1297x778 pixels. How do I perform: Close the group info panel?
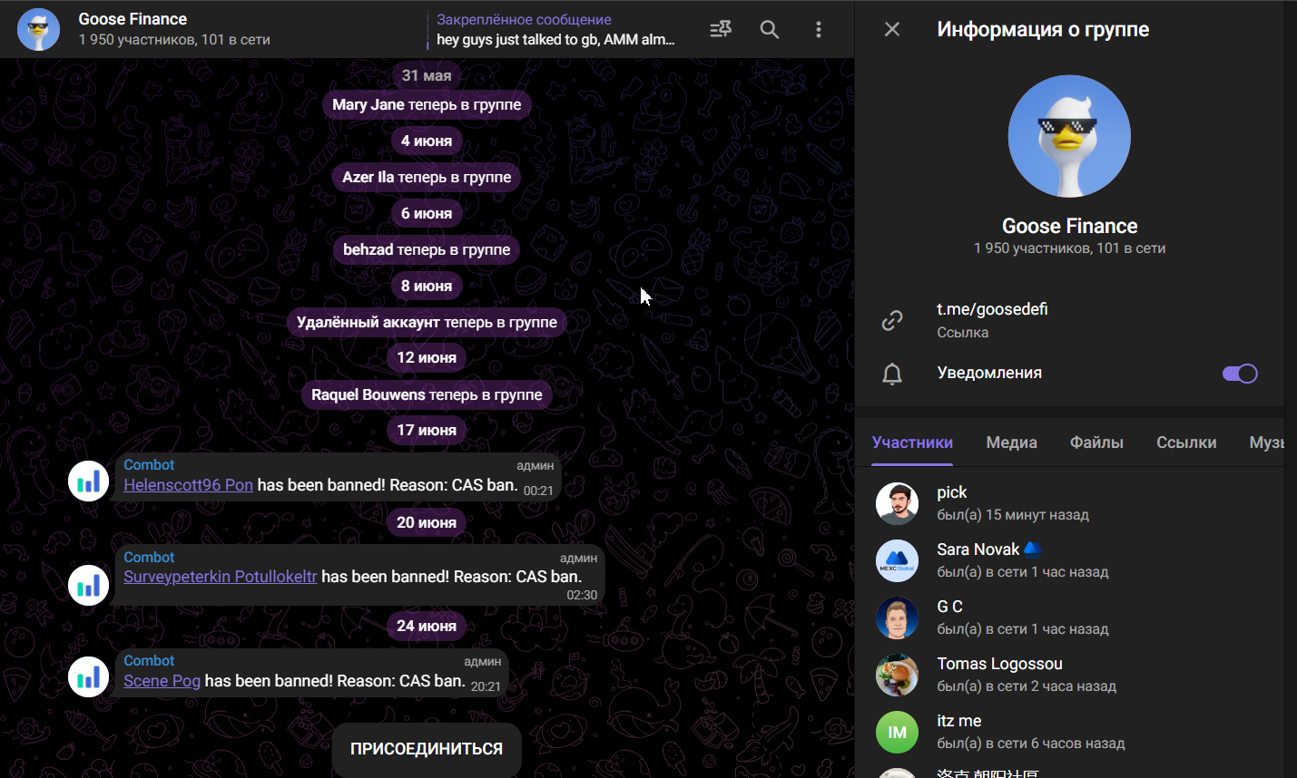[x=892, y=30]
